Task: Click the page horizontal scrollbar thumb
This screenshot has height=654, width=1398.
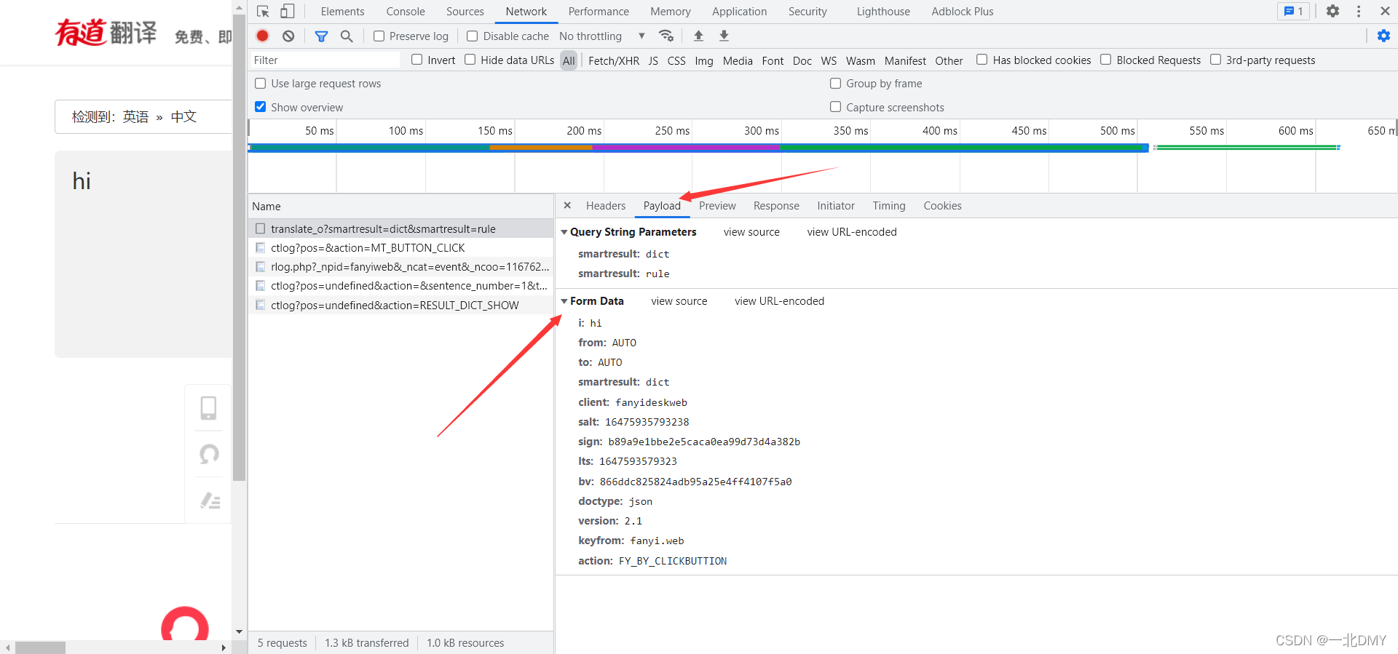Action: (x=40, y=647)
